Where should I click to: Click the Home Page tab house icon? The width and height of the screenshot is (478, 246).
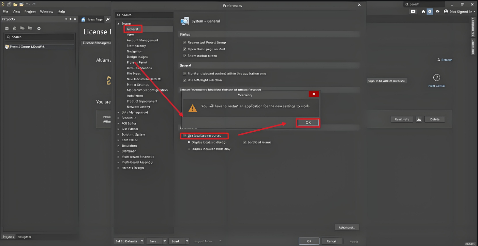[x=83, y=19]
